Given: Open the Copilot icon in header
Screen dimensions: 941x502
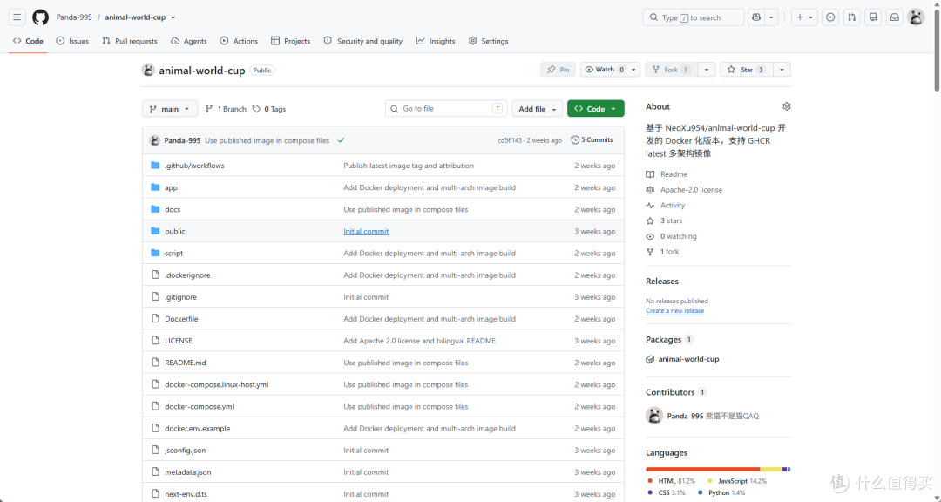Looking at the screenshot, I should 756,17.
